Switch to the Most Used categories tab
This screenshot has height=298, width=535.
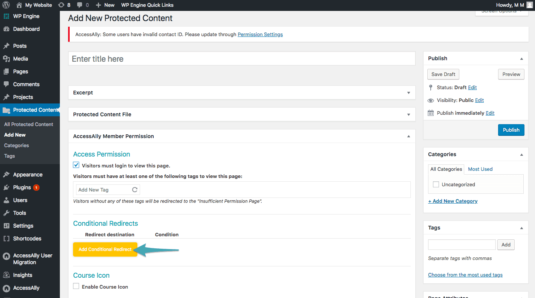click(480, 169)
